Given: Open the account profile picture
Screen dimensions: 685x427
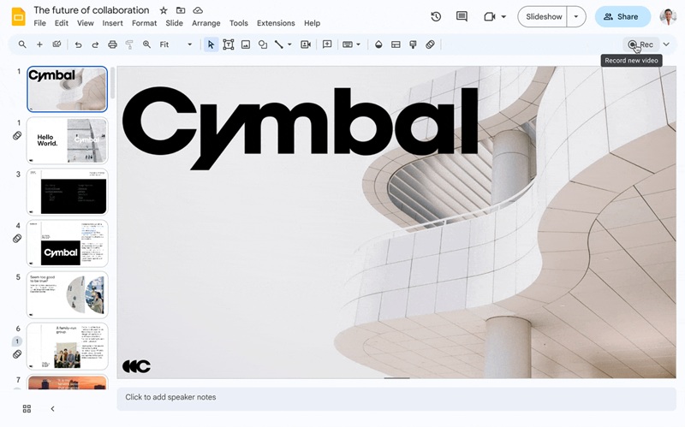Looking at the screenshot, I should click(x=668, y=16).
